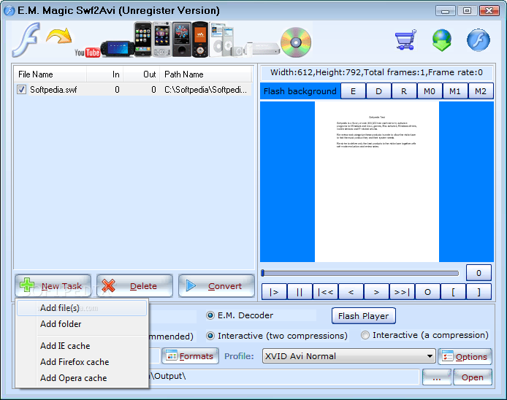Click the D background button
This screenshot has width=507, height=400.
[x=378, y=91]
